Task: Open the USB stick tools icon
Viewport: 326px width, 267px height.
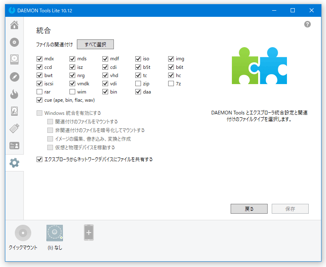Action: coord(14,128)
